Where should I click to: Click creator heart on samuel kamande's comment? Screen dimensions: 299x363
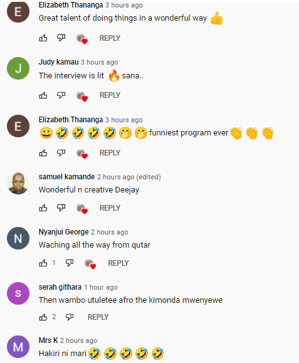click(x=82, y=209)
